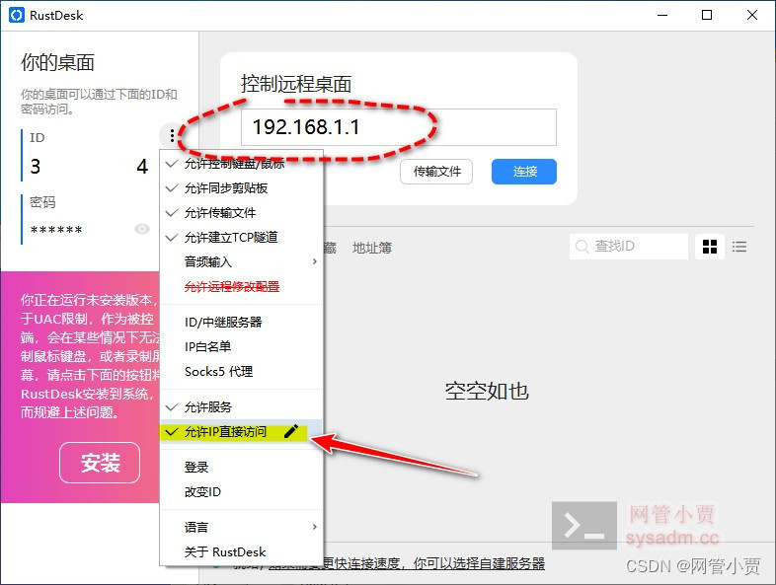Viewport: 776px width, 585px height.
Task: Click the 控制远程桌面 heading
Action: coord(296,84)
